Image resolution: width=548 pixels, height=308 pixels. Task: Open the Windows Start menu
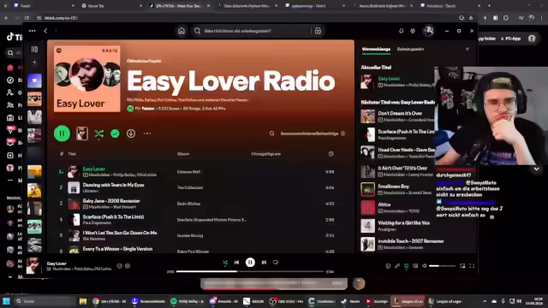click(6, 301)
